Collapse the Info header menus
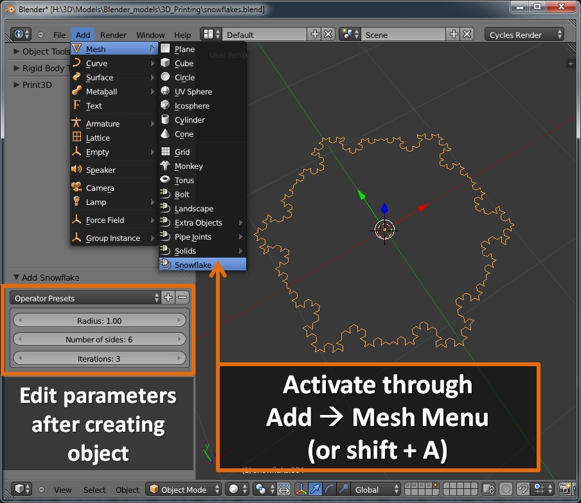The height and width of the screenshot is (503, 581). 40,35
